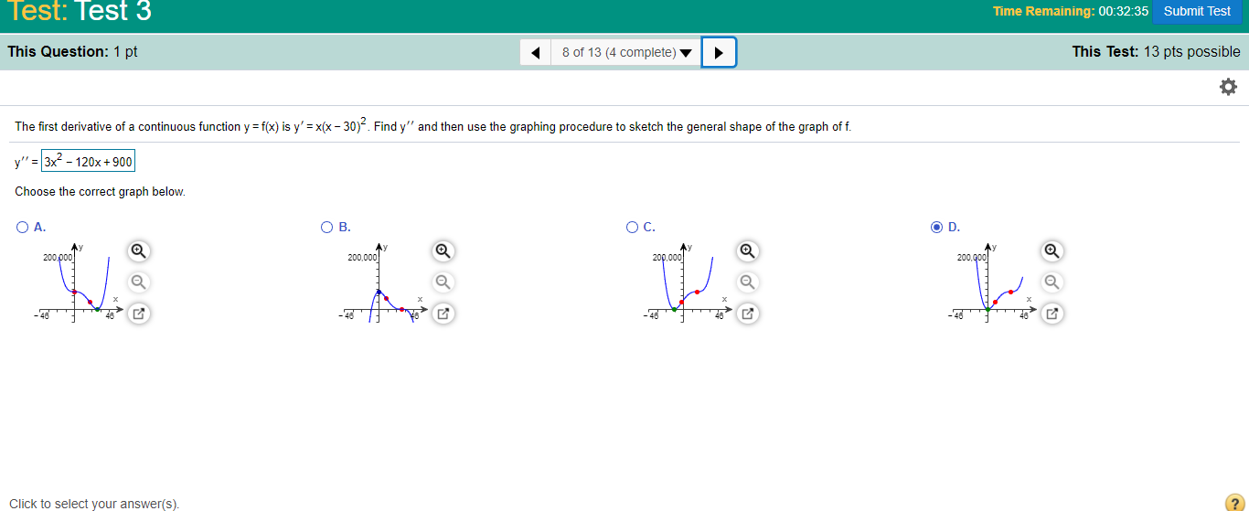Click graph A thumbnail
Image resolution: width=1249 pixels, height=511 pixels.
pyautogui.click(x=80, y=282)
